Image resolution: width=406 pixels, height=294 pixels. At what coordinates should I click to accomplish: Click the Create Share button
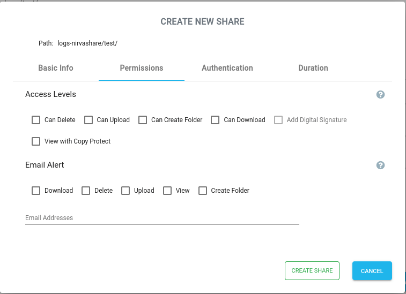(x=312, y=271)
